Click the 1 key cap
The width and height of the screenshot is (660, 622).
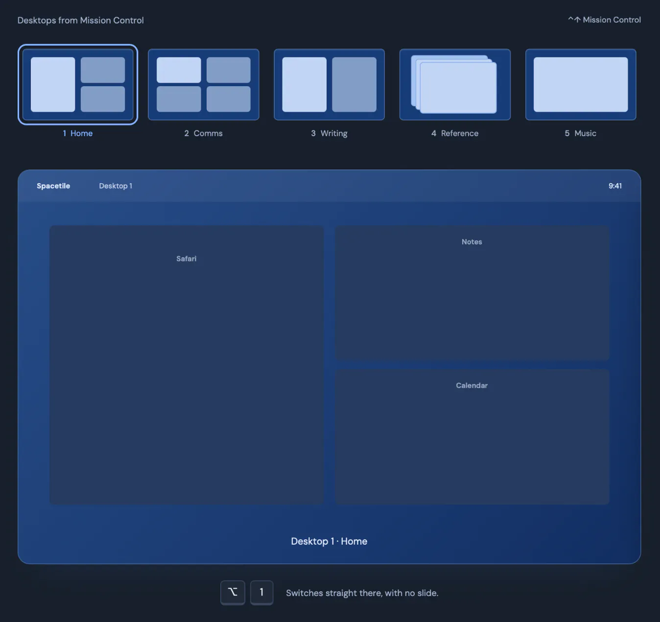[261, 593]
